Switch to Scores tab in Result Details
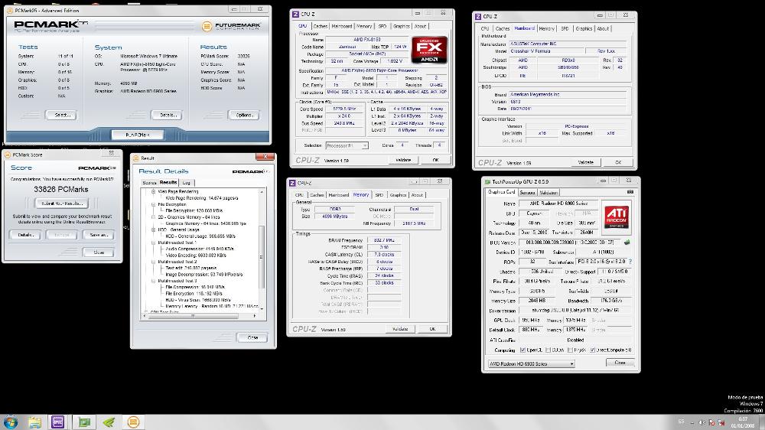 click(x=149, y=183)
